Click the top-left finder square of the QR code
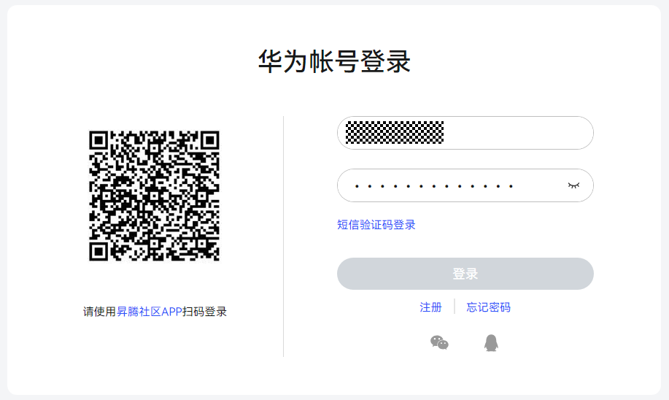The height and width of the screenshot is (400, 669). pos(98,140)
